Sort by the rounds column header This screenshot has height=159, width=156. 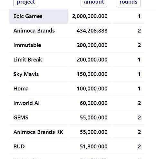click(x=128, y=3)
